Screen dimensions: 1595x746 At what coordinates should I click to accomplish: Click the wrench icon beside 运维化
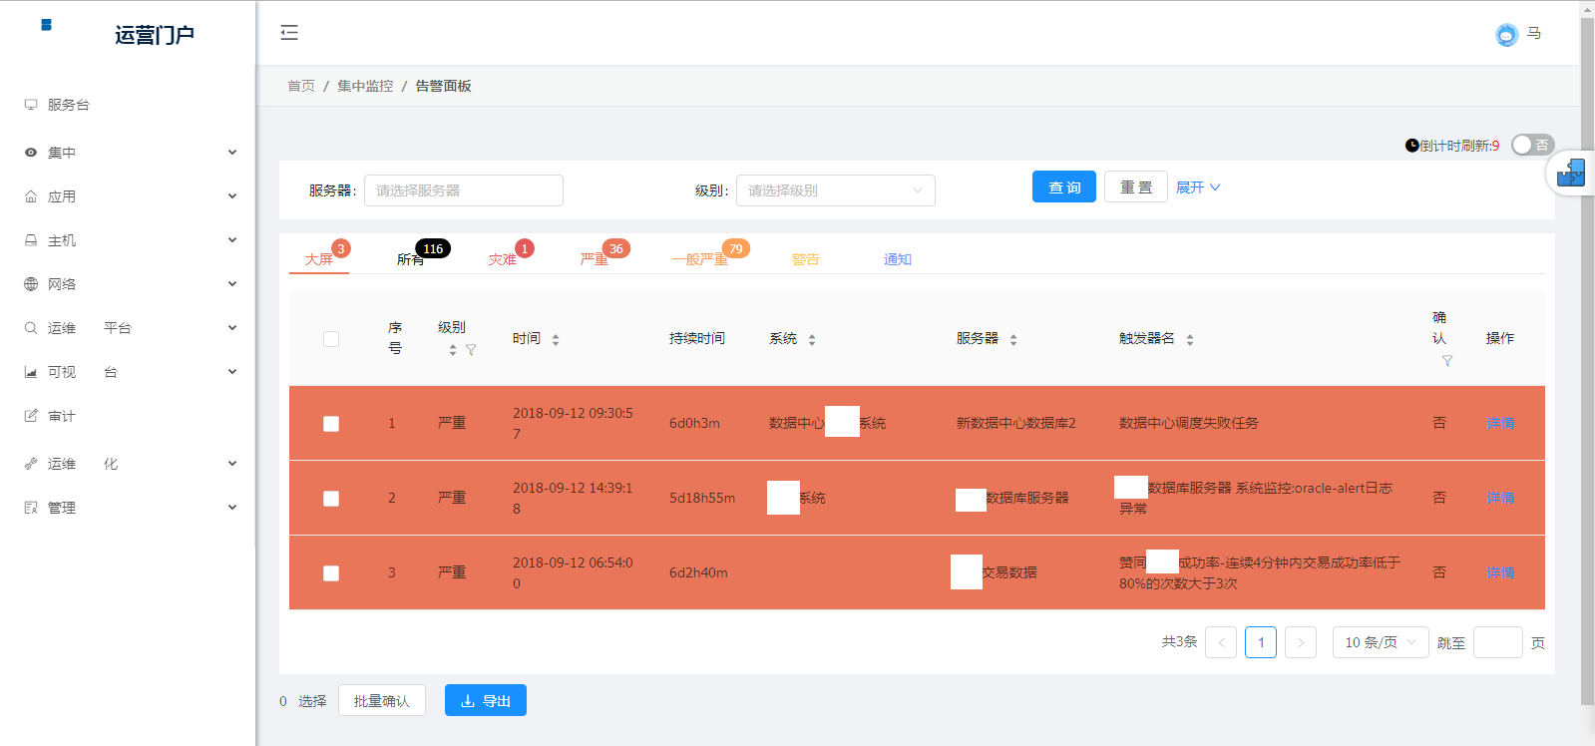pos(31,464)
